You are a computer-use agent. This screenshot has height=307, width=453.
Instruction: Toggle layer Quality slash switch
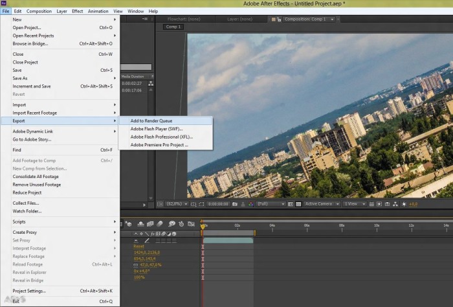pyautogui.click(x=147, y=240)
